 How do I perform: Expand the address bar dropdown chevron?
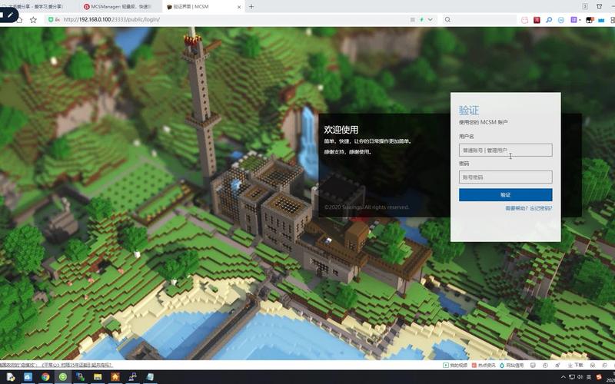430,20
